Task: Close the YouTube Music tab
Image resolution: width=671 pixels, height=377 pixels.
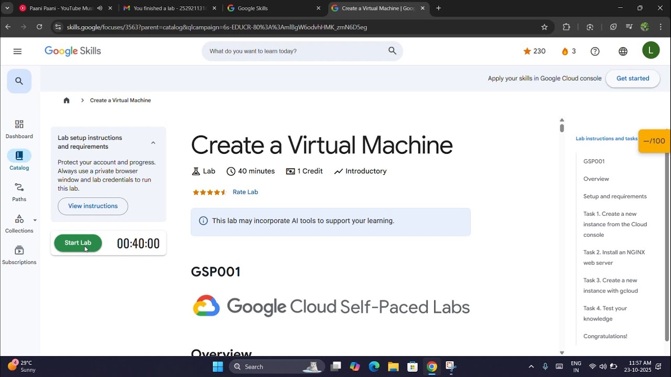Action: point(111,8)
